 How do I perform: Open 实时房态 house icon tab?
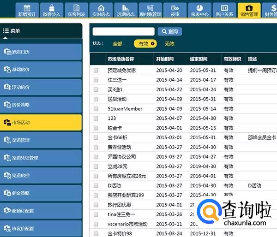[x=101, y=10]
